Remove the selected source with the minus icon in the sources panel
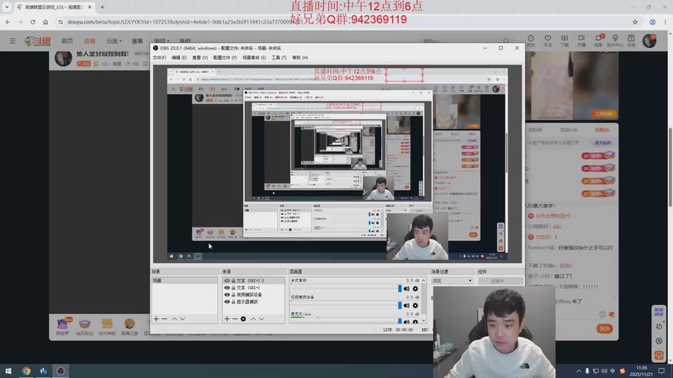 236,319
